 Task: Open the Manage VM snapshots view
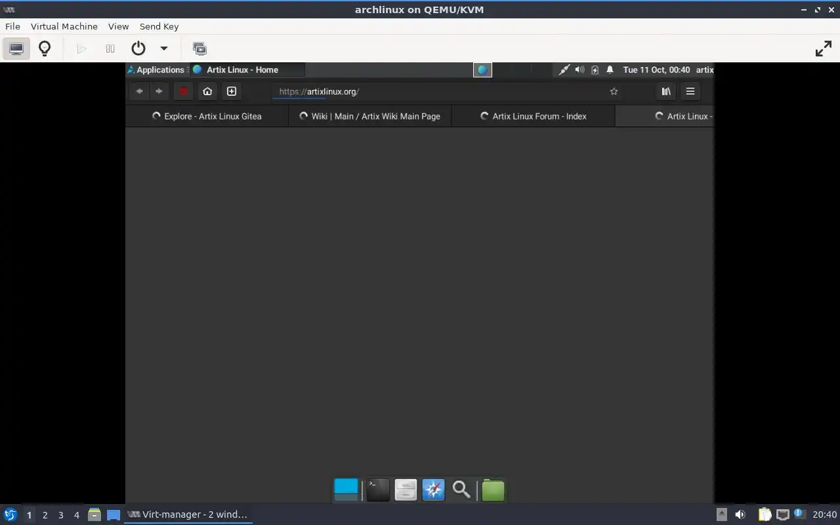[199, 49]
